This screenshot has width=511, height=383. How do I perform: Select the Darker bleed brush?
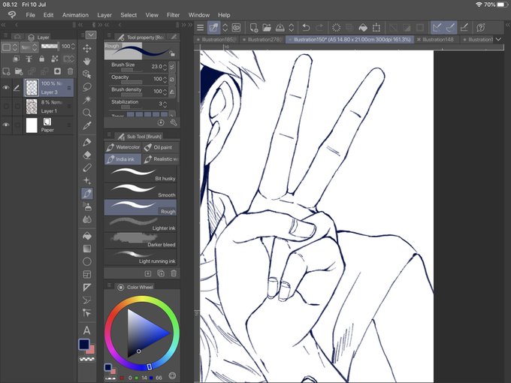click(x=141, y=240)
